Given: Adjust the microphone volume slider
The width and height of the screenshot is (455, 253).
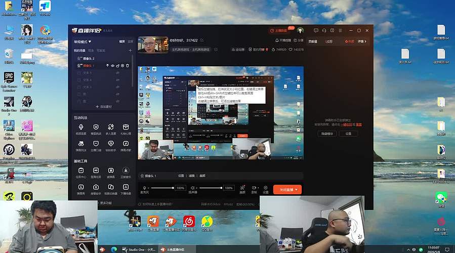Looking at the screenshot, I should click(162, 188).
